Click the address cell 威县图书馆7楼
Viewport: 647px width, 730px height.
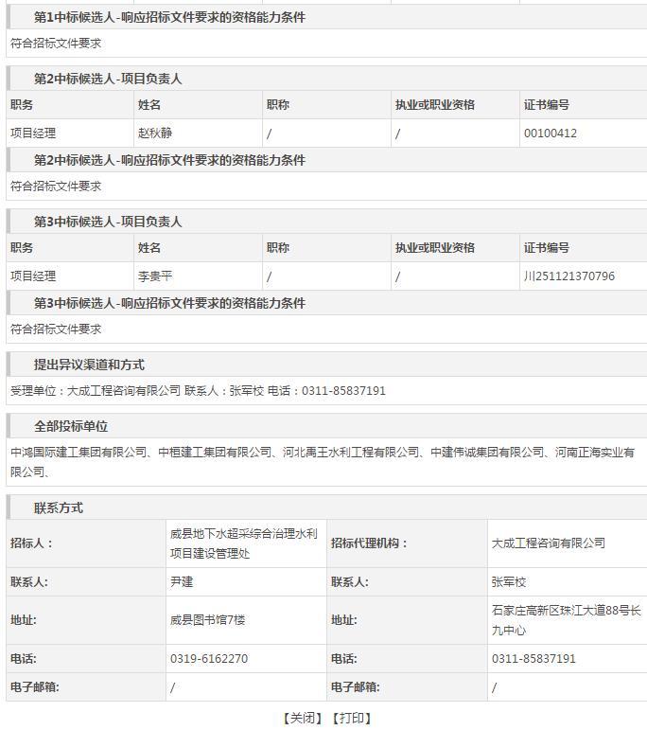[207, 620]
